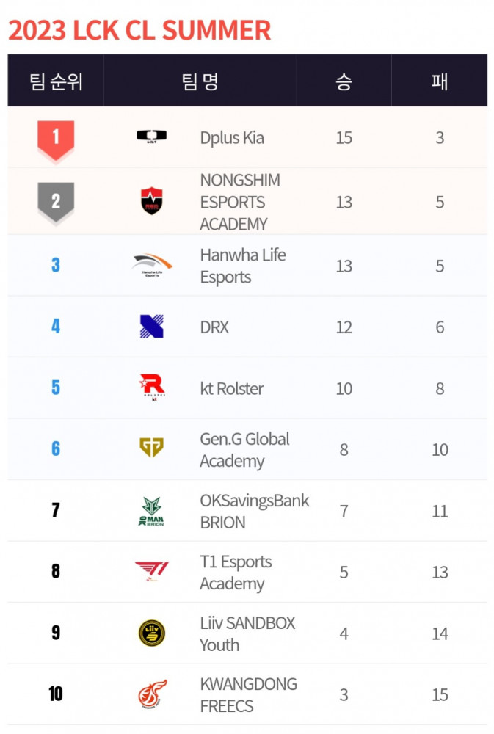Viewport: 494px width, 734px height.
Task: Click the 팀 순위 column header
Action: 56,81
